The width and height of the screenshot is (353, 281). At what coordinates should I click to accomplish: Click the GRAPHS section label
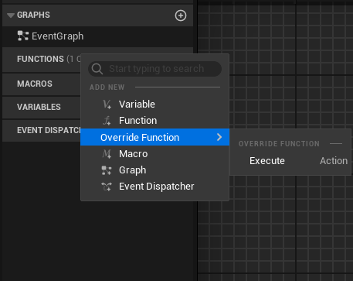click(33, 15)
